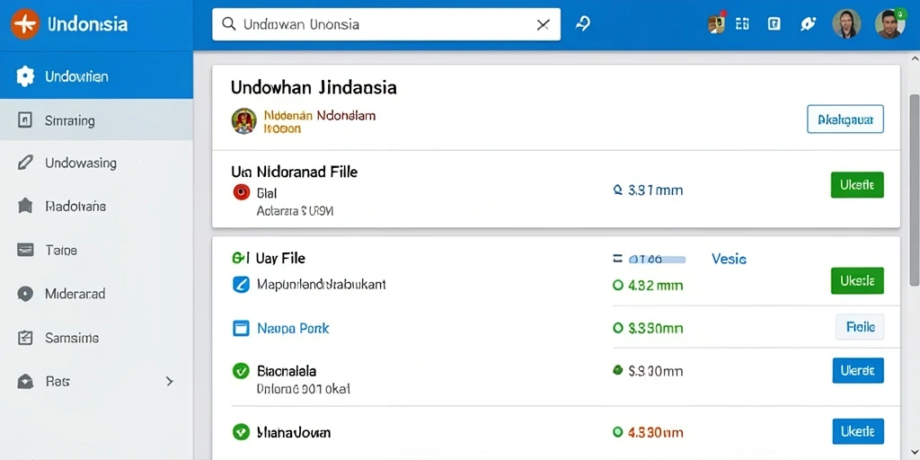920x460 pixels.
Task: Click the red circle icon beside Glal
Action: pyautogui.click(x=241, y=192)
